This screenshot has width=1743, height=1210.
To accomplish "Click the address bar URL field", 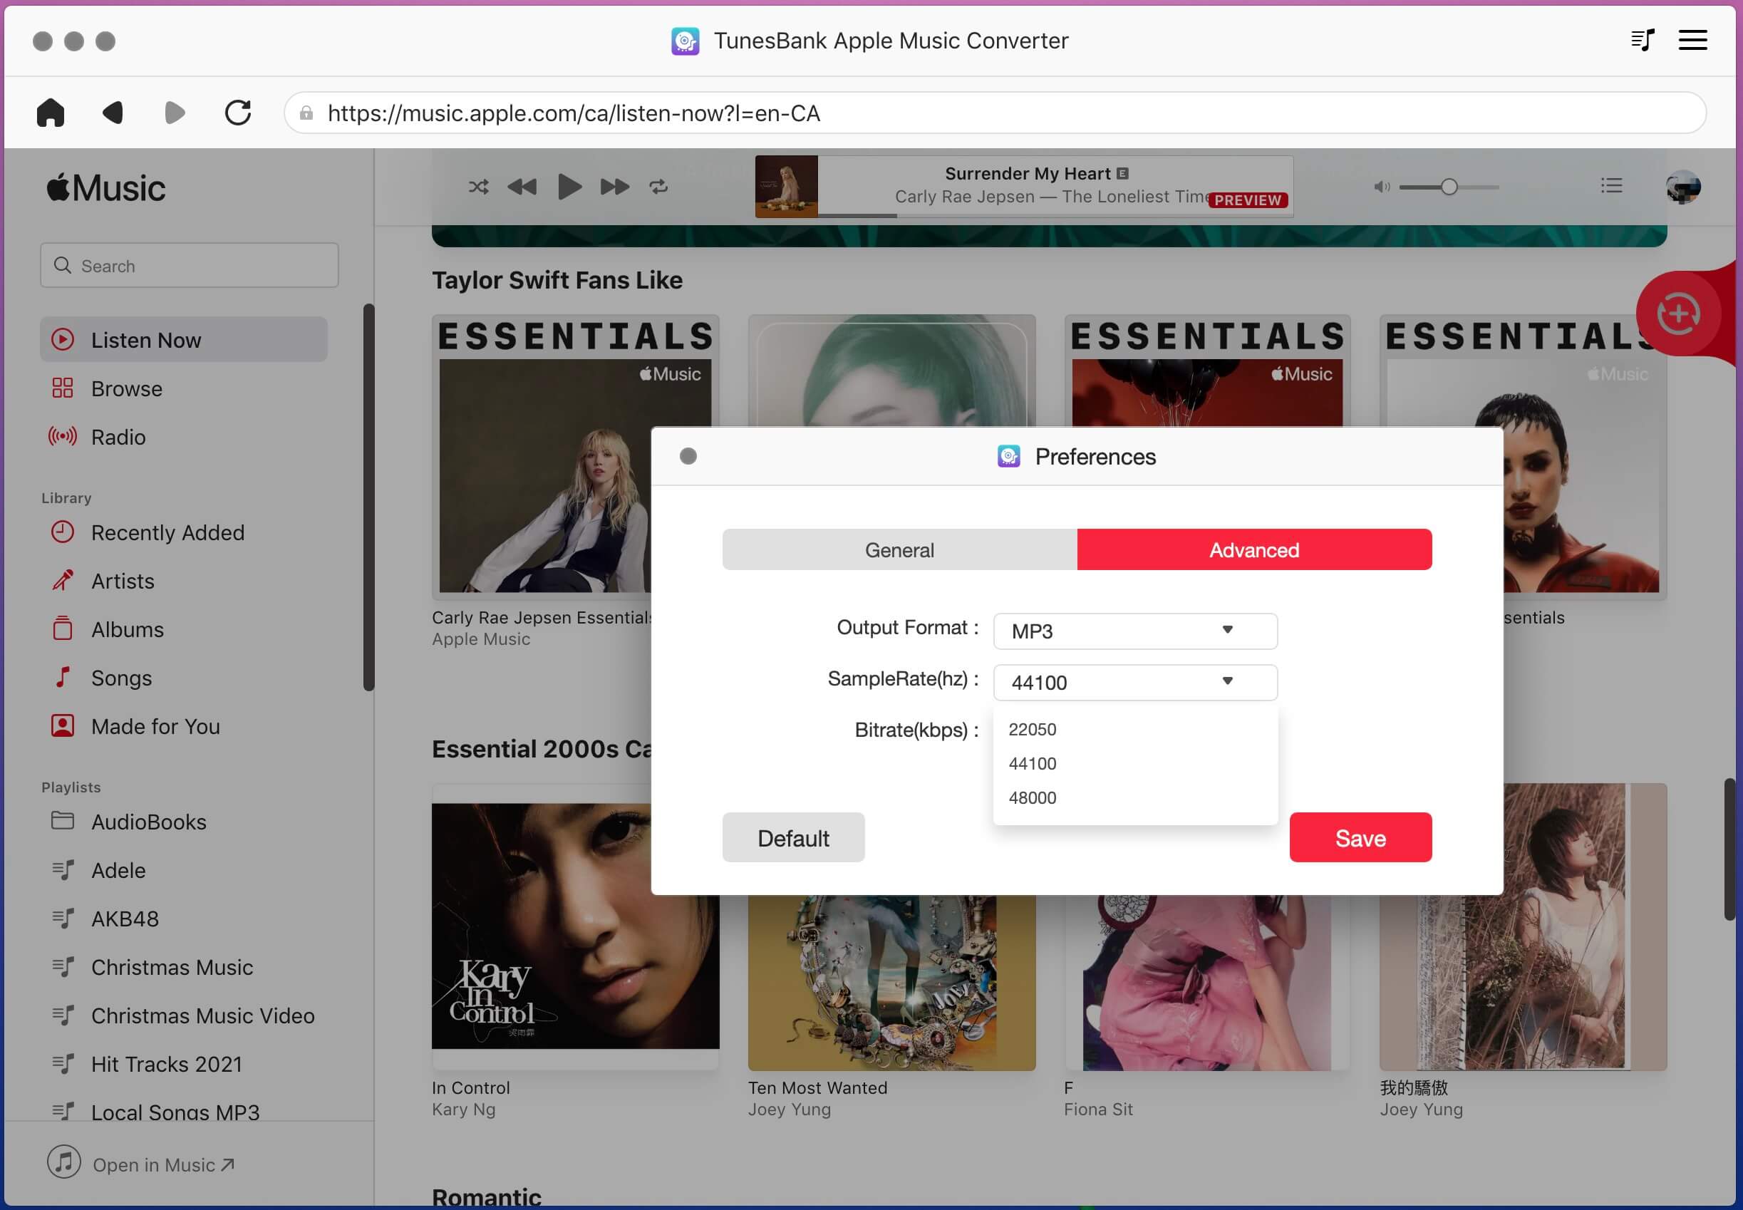I will coord(995,113).
